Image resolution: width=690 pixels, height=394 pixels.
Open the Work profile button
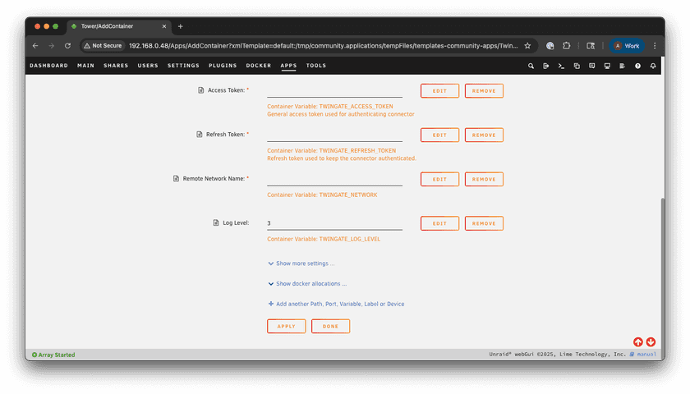pos(627,46)
